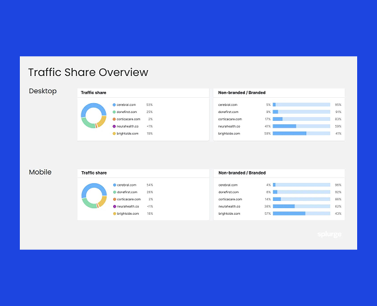Select corticacare.com label in Mobile Non-branded panel
Screen dimensions: 377x306
coord(230,199)
